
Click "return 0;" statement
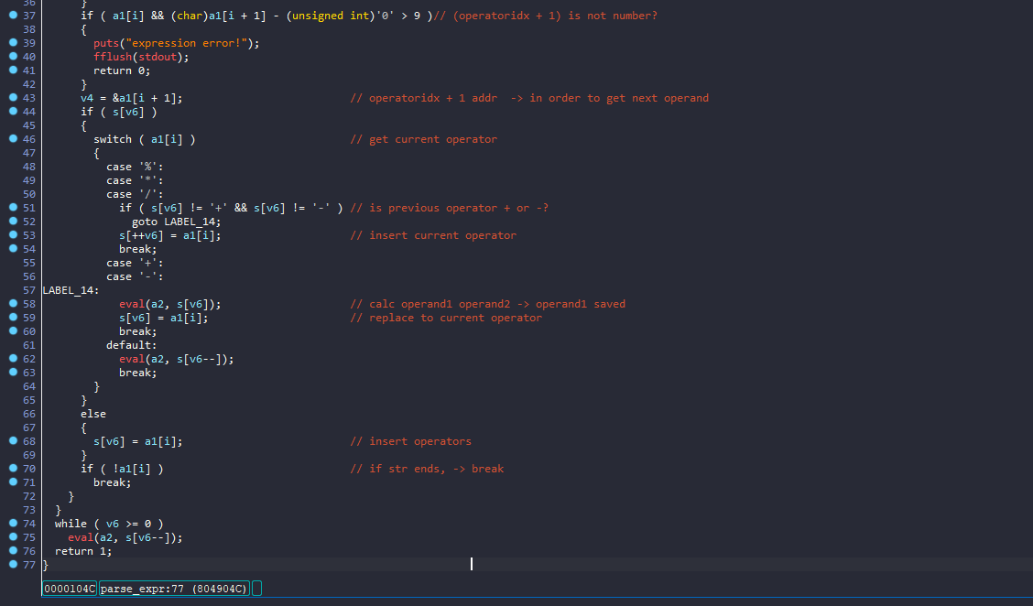tap(122, 70)
